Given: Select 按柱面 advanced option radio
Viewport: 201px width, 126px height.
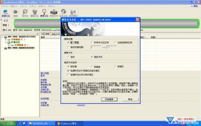Looking at the screenshot, I should point(68,66).
